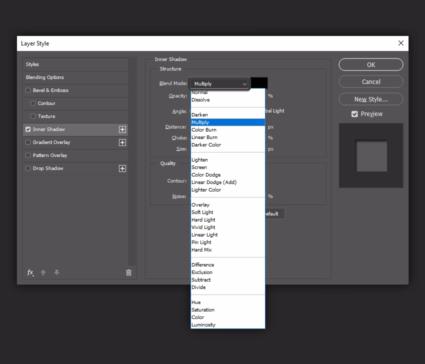Click the style preview thumbnail
The image size is (425, 364).
tap(370, 155)
